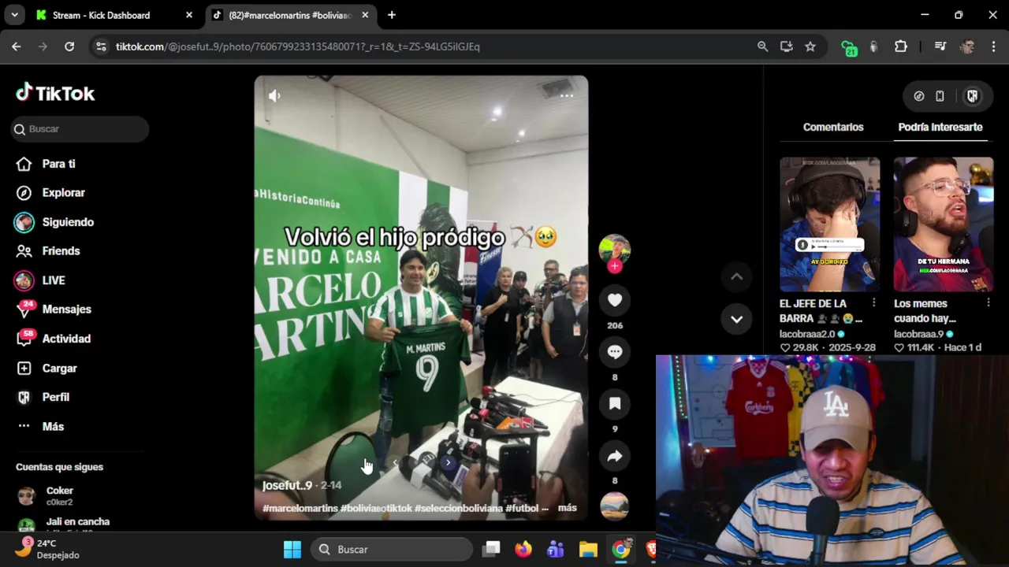1009x567 pixels.
Task: Save the post with the bookmark icon
Action: (x=615, y=404)
